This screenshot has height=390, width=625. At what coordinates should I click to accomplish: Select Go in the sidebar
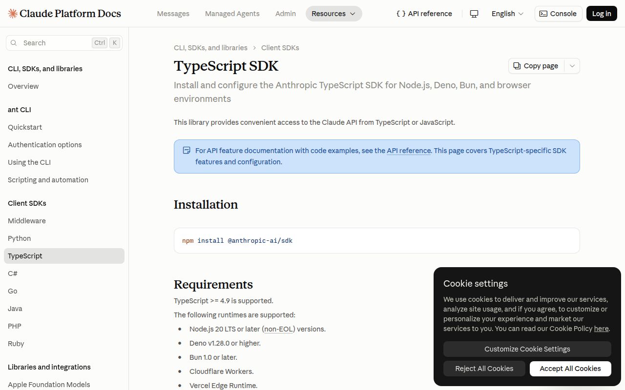pos(64,291)
